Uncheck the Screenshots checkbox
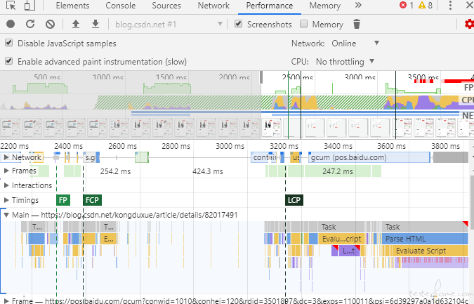The height and width of the screenshot is (304, 474). click(239, 25)
